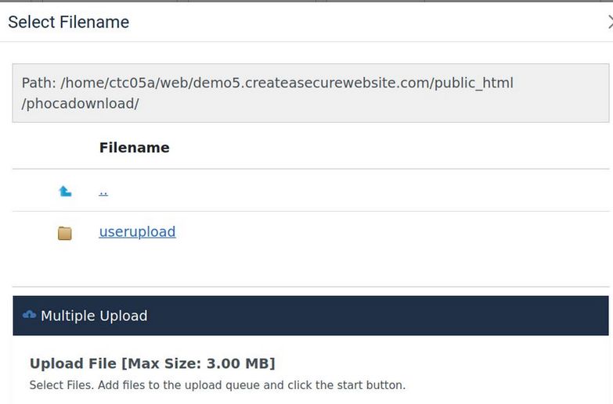Click the cloud upload icon
Screen dimensions: 613x404
click(x=30, y=315)
